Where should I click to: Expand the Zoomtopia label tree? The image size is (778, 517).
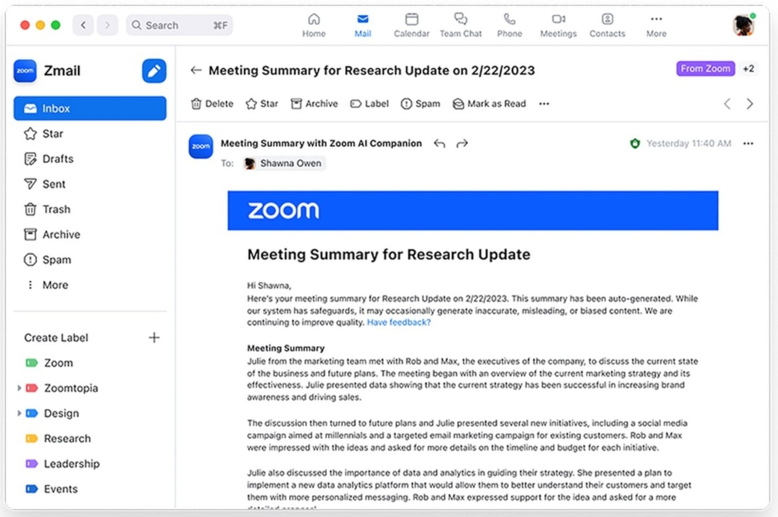[x=19, y=388]
